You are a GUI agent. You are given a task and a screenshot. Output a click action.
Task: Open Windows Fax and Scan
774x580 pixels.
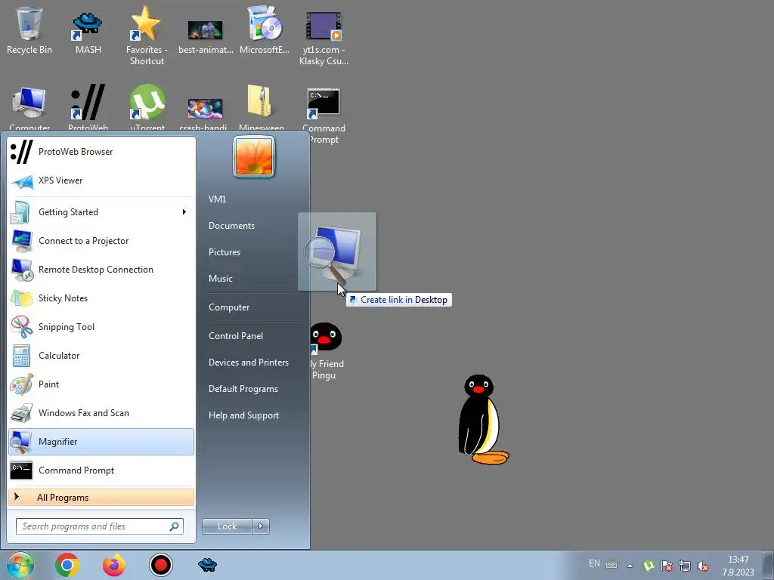(101, 413)
